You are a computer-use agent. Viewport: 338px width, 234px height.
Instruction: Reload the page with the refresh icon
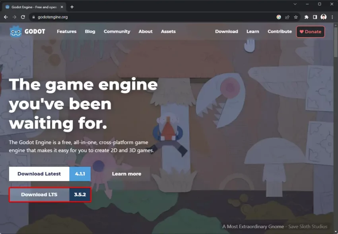pyautogui.click(x=23, y=17)
